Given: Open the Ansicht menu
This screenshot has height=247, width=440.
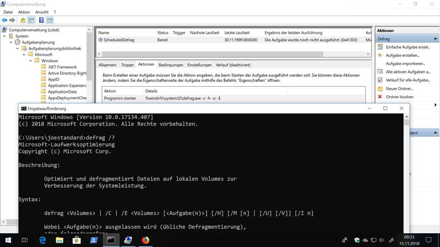Looking at the screenshot, I should [x=42, y=12].
